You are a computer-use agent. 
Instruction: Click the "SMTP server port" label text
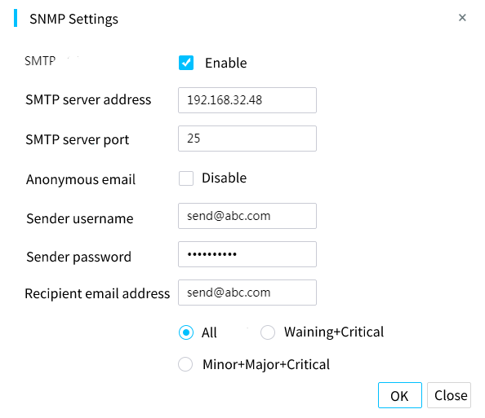click(77, 139)
